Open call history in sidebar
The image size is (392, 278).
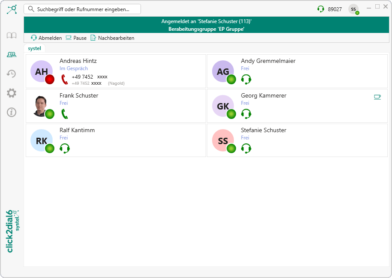[x=12, y=74]
